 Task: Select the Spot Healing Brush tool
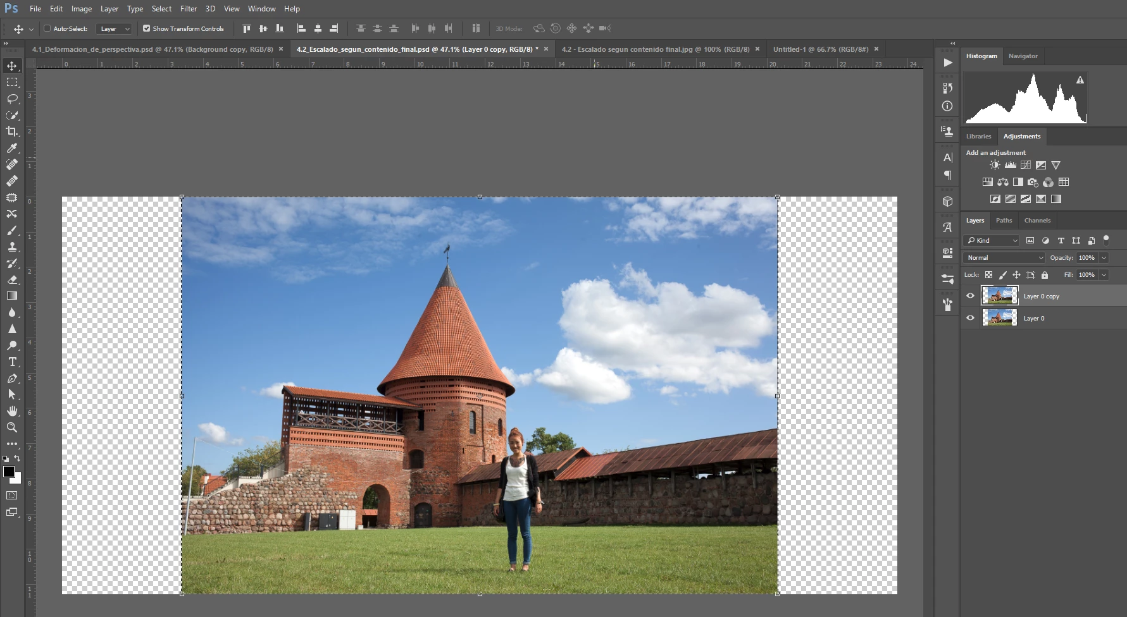[12, 164]
